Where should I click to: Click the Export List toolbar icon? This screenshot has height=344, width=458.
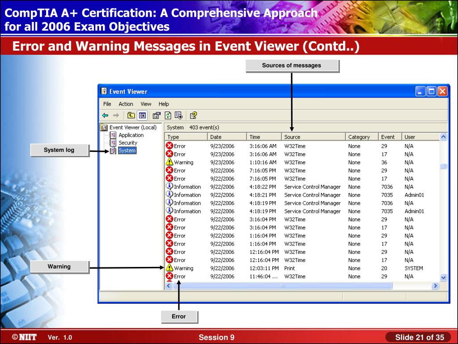coord(178,116)
